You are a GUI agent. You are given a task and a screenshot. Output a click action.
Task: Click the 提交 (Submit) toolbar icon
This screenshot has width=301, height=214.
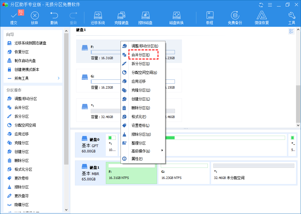14,18
